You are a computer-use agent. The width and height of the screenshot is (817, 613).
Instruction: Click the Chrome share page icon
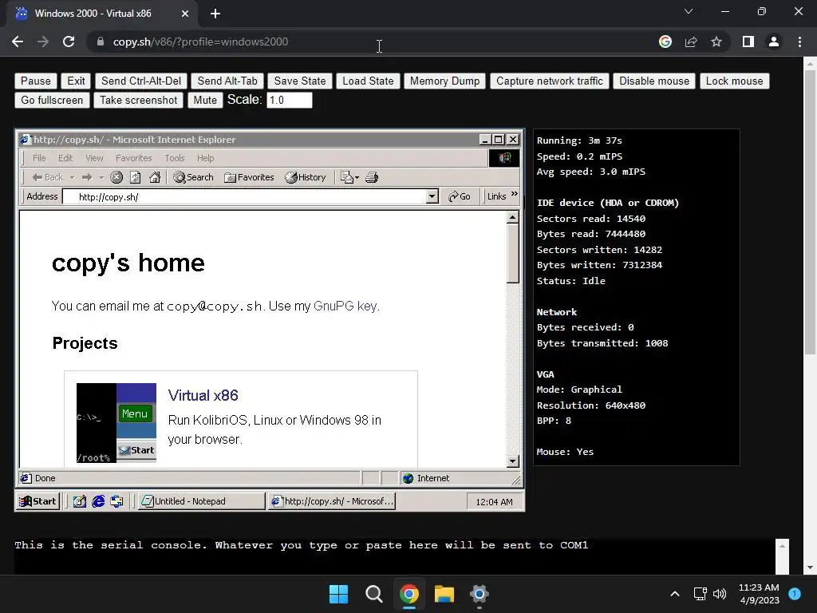[x=691, y=42]
